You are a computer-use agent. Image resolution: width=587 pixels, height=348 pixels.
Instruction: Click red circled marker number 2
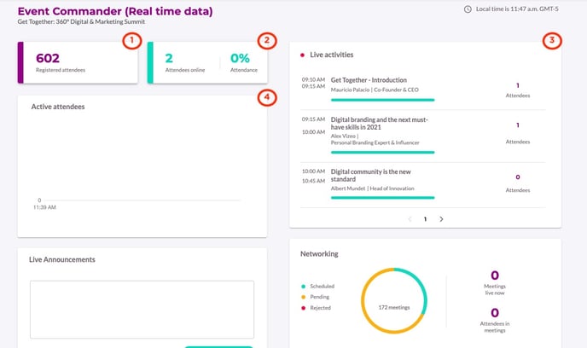(267, 40)
